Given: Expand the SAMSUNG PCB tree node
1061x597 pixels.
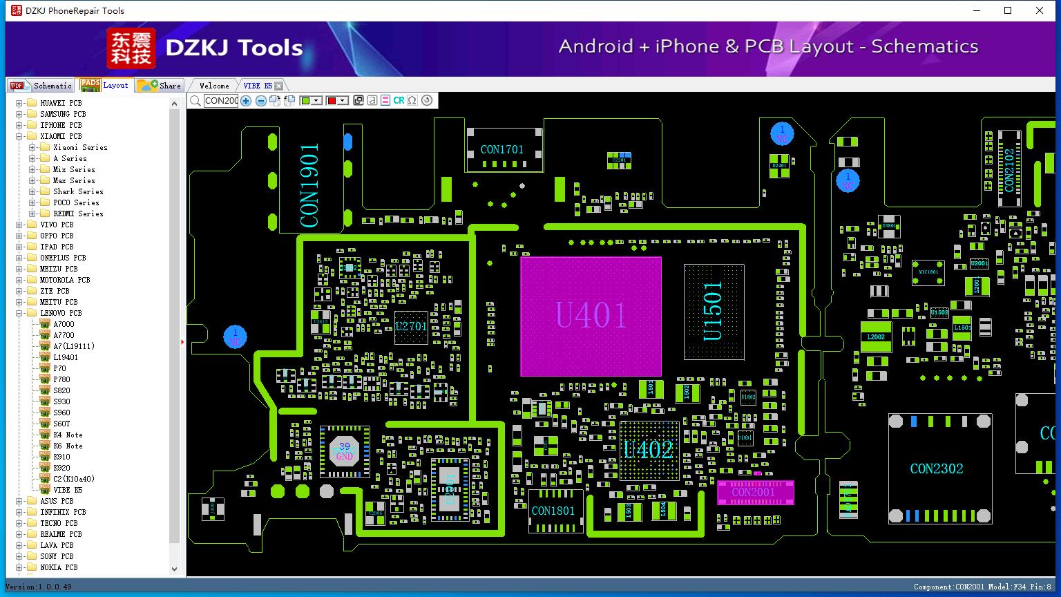Looking at the screenshot, I should pyautogui.click(x=19, y=114).
